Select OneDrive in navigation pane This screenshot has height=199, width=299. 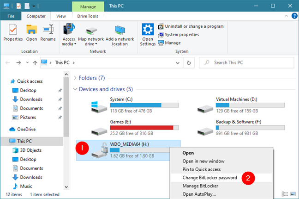click(23, 130)
